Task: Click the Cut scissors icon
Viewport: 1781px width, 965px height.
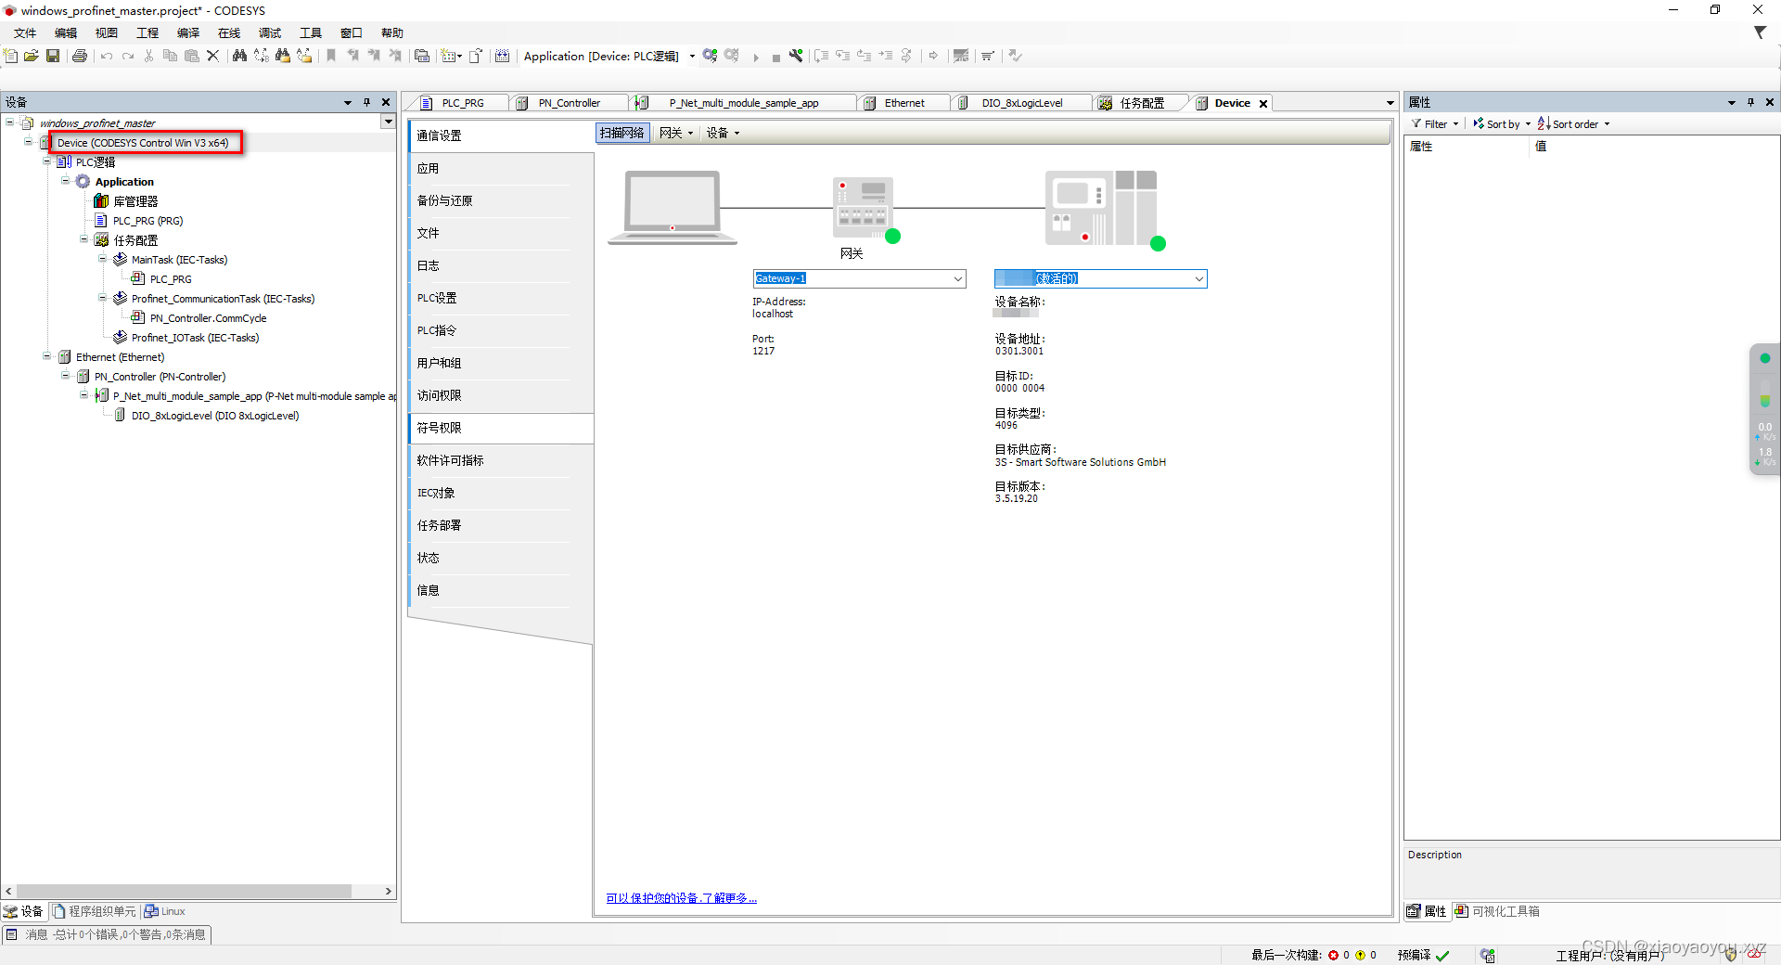Action: click(148, 56)
